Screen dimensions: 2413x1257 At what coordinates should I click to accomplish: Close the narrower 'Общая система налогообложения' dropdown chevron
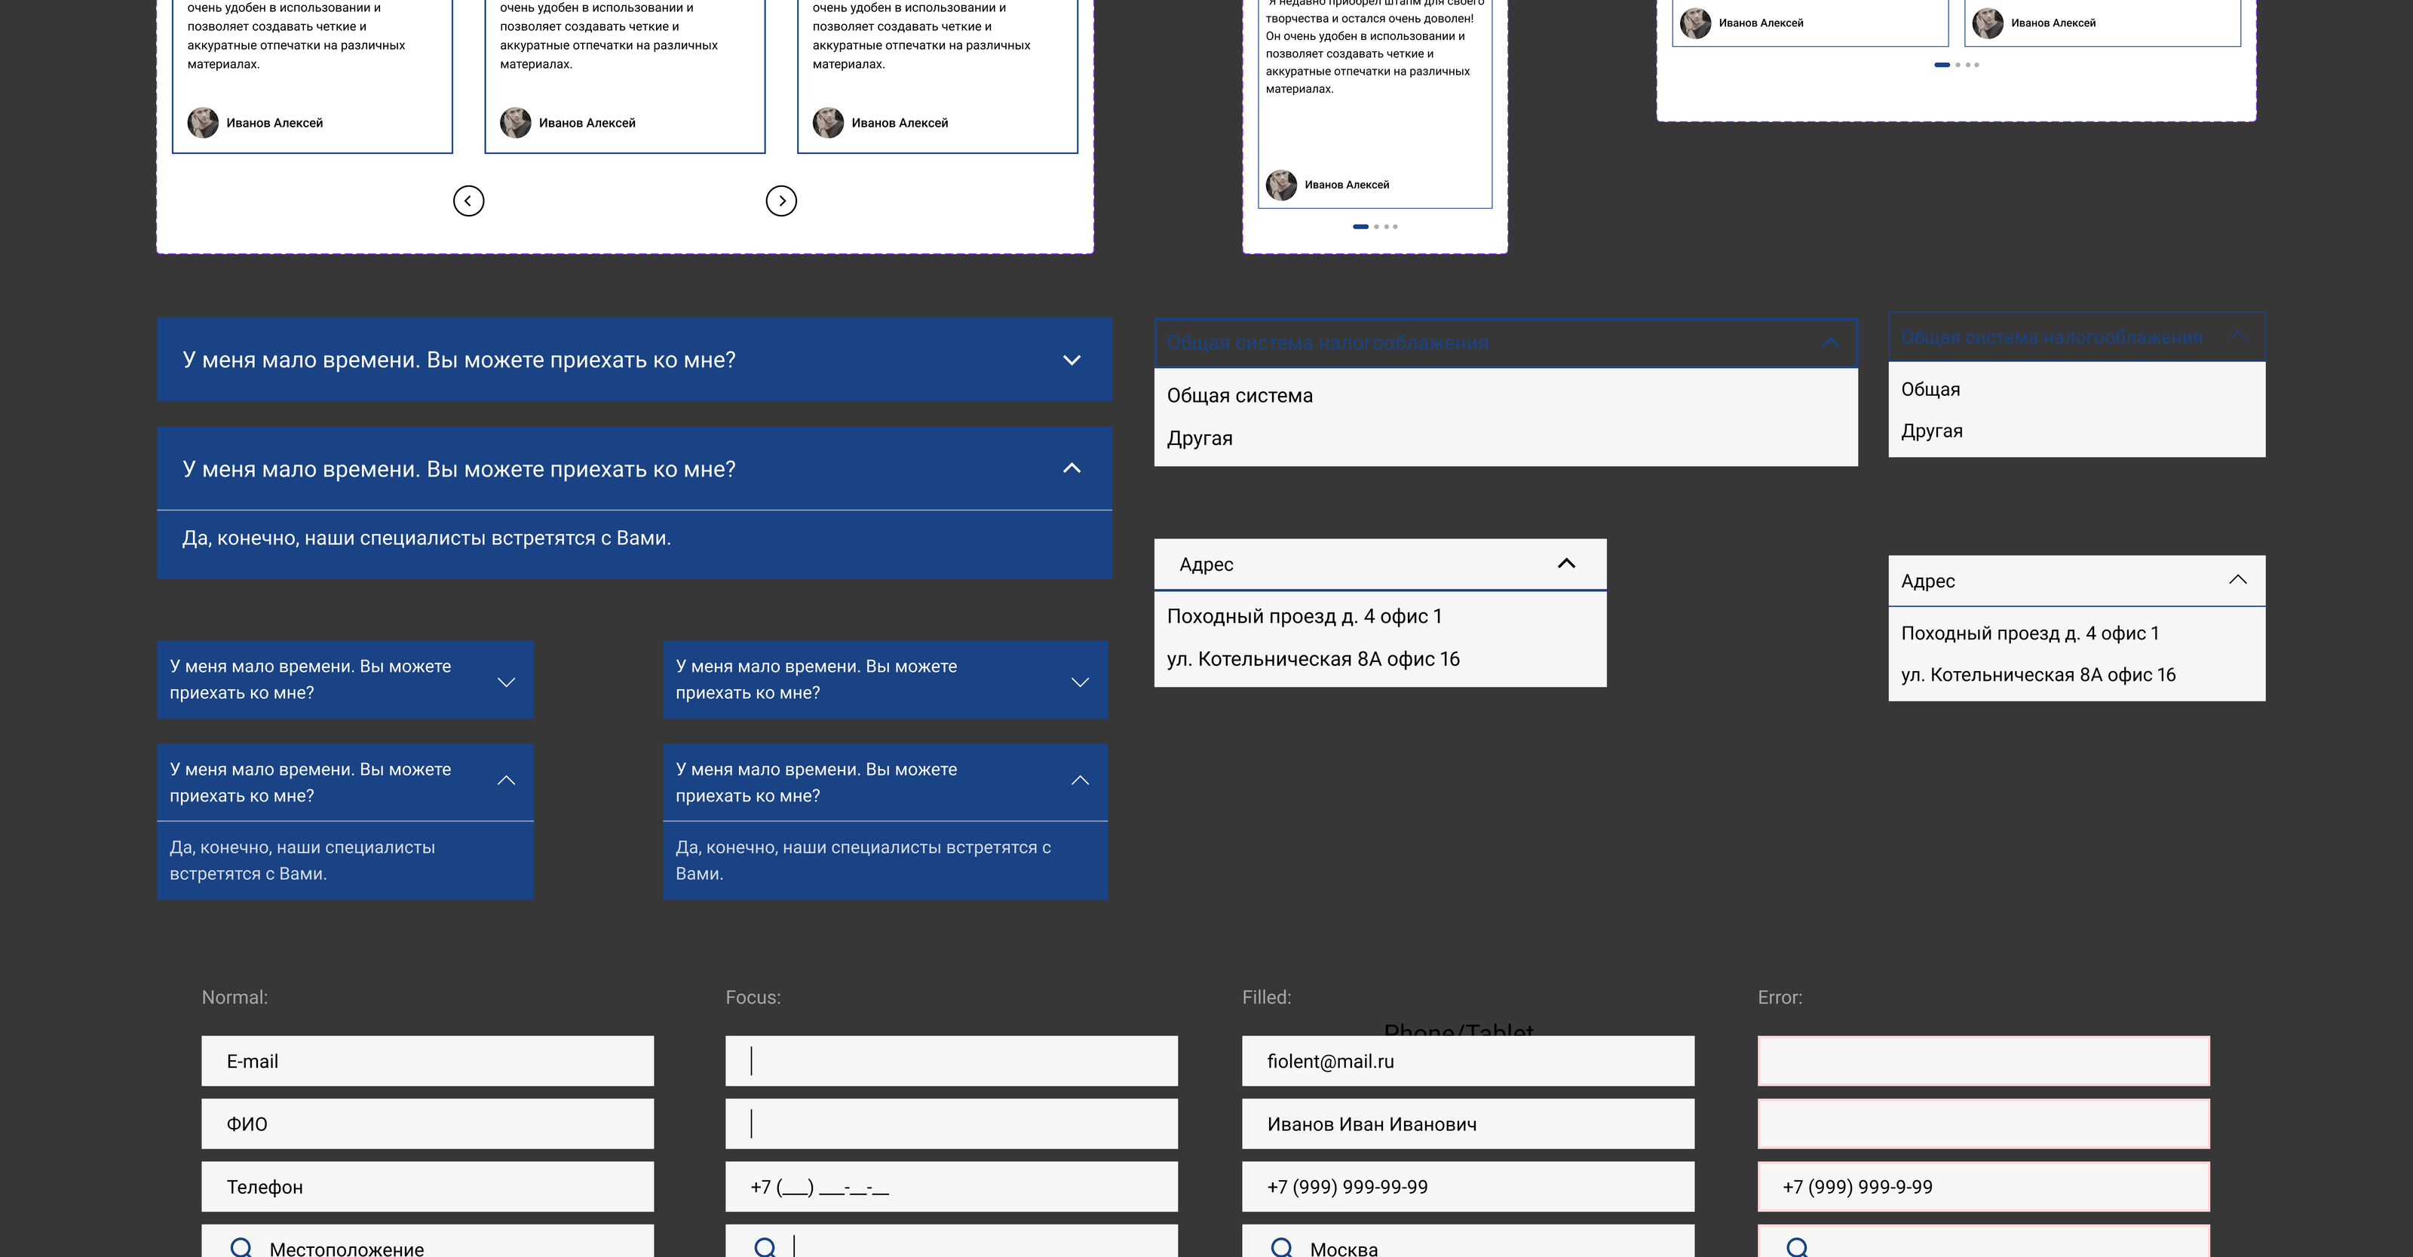2238,336
